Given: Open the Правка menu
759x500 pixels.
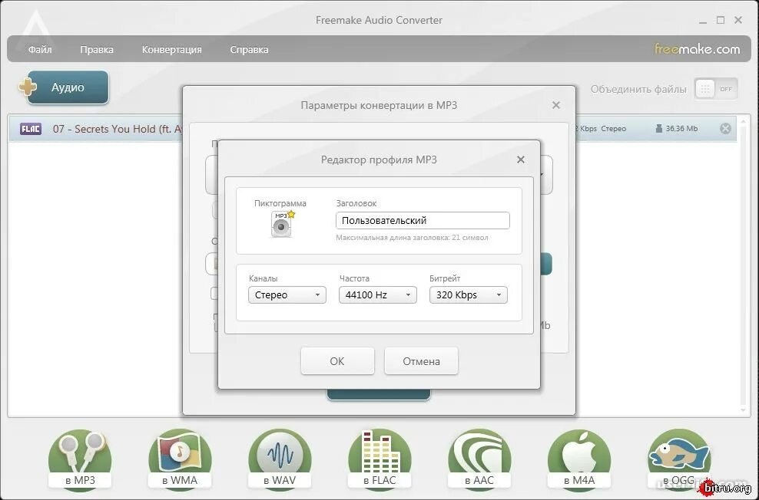Looking at the screenshot, I should (97, 49).
